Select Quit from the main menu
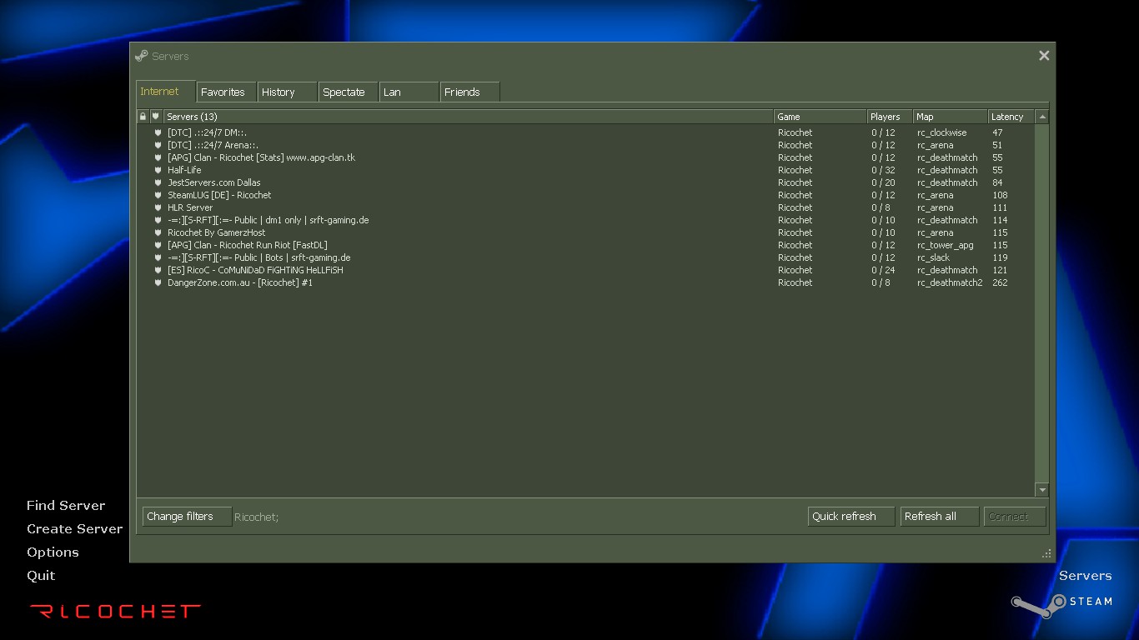Screen dimensions: 1139x640 click(x=41, y=576)
